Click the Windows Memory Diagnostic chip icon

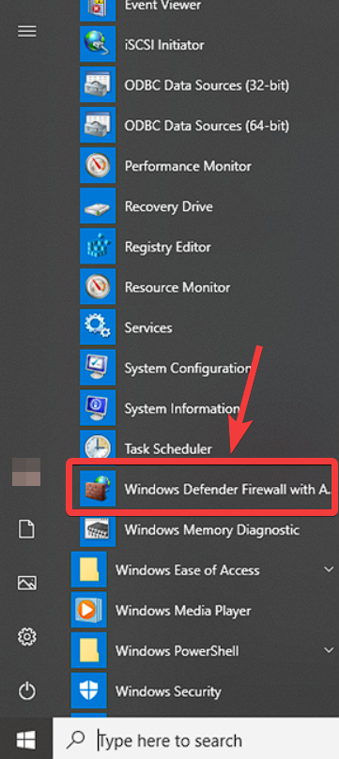coord(98,529)
